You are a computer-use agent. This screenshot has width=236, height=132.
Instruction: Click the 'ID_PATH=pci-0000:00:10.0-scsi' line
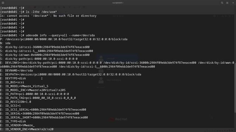click(34, 94)
